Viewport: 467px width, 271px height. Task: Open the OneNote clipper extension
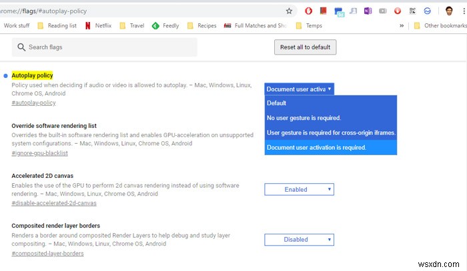(x=368, y=11)
